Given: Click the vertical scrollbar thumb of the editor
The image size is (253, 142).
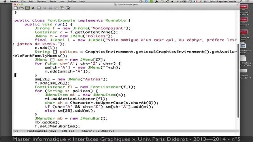Looking at the screenshot, I should pyautogui.click(x=238, y=80).
